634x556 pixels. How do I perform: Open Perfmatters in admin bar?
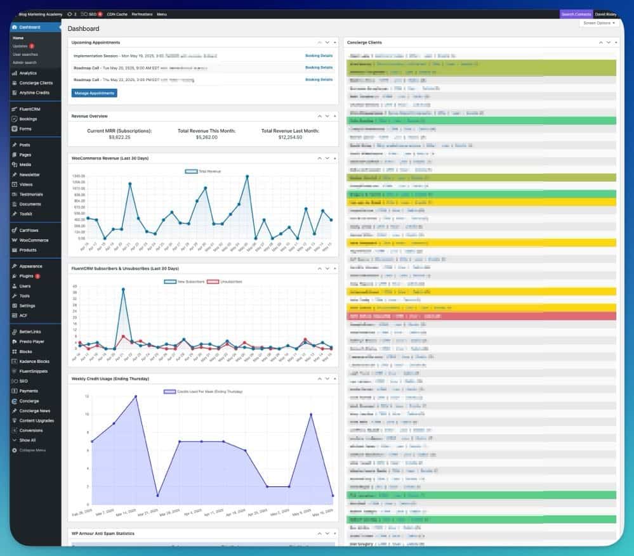[x=142, y=14]
